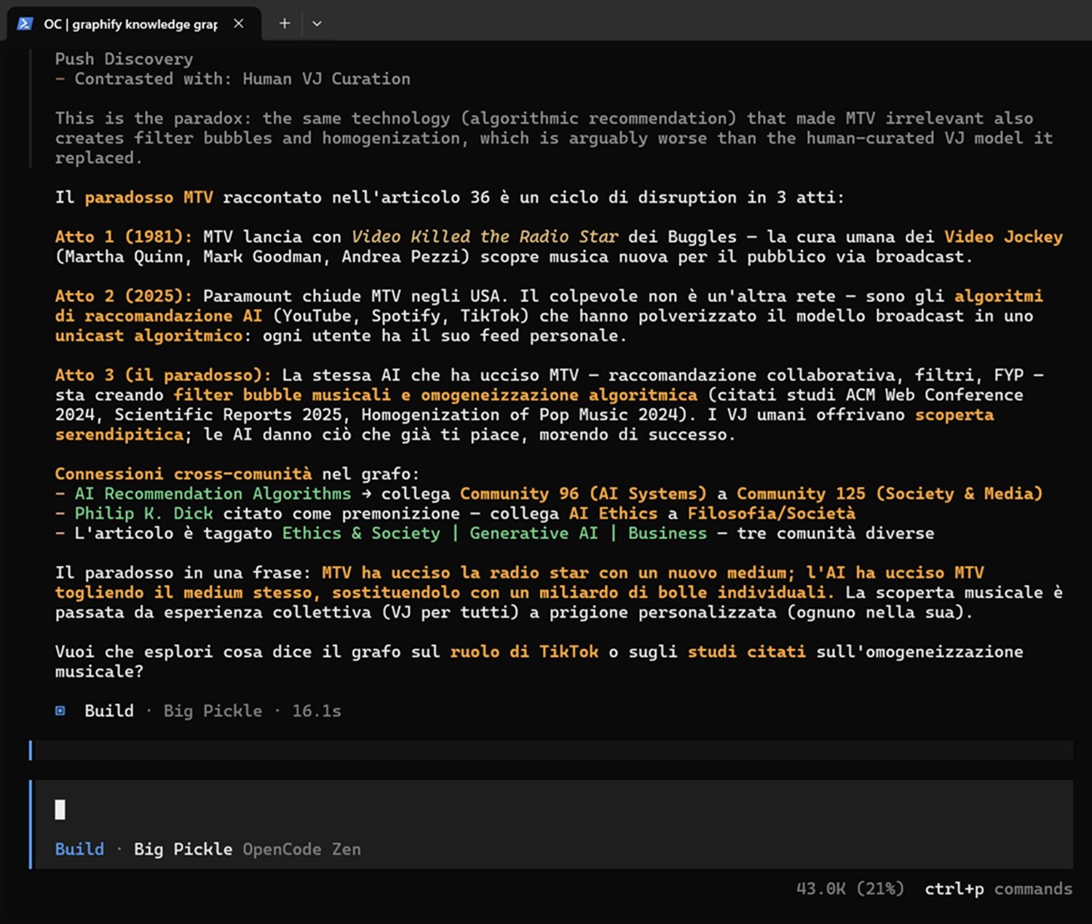Screen dimensions: 1092x924
Task: Click 'Atto 1 (1981):' heading
Action: point(124,236)
